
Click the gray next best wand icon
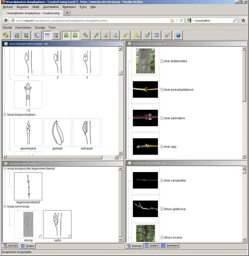click(115, 35)
